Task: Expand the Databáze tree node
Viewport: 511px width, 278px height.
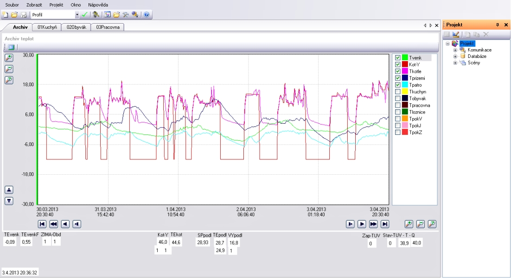Action: (455, 57)
